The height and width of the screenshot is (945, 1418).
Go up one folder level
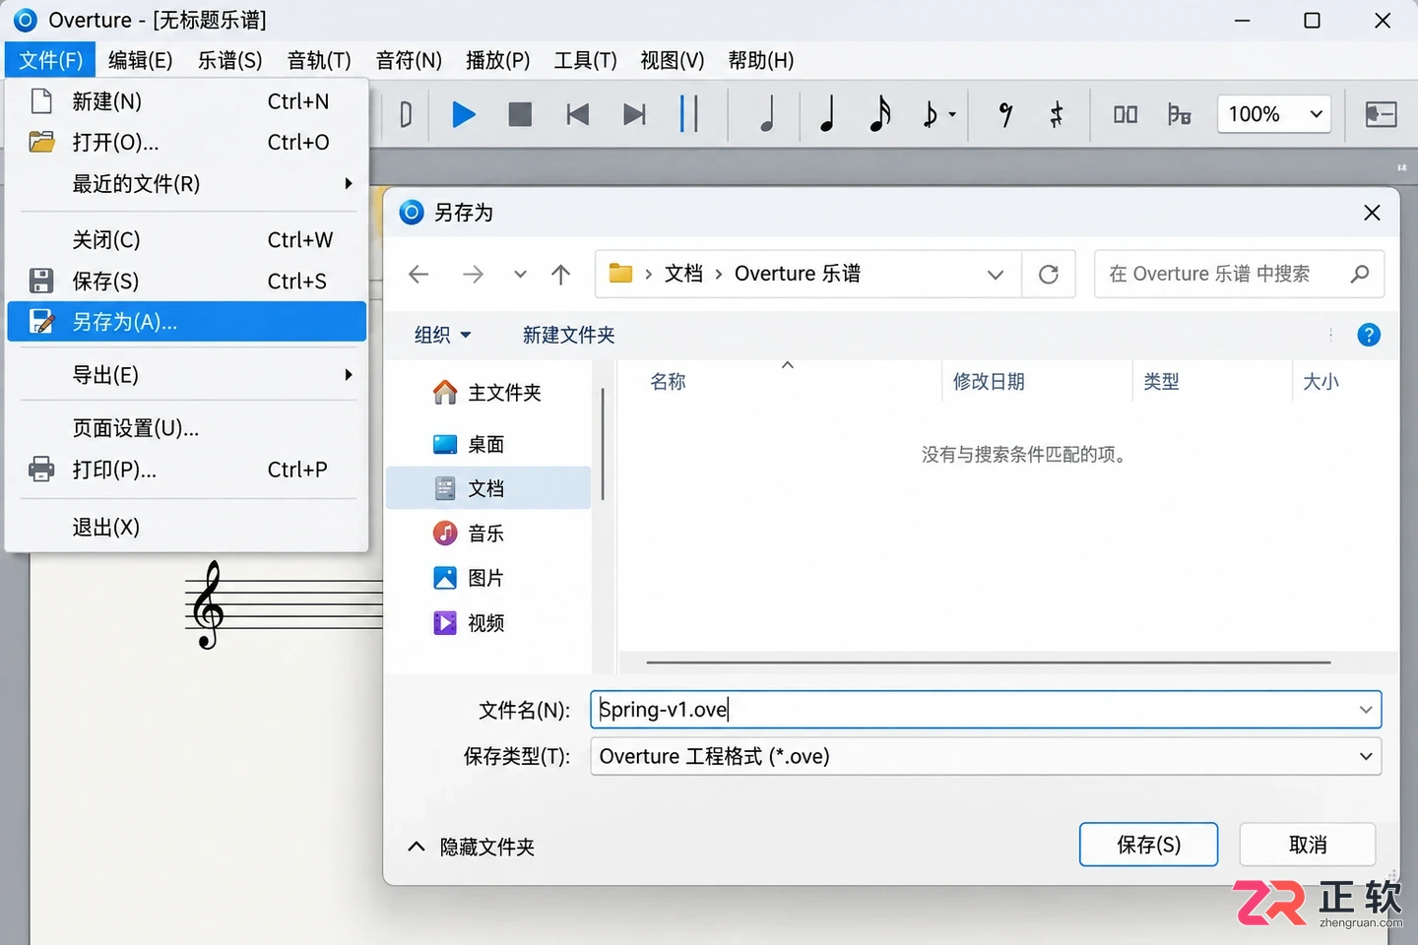[x=561, y=274]
